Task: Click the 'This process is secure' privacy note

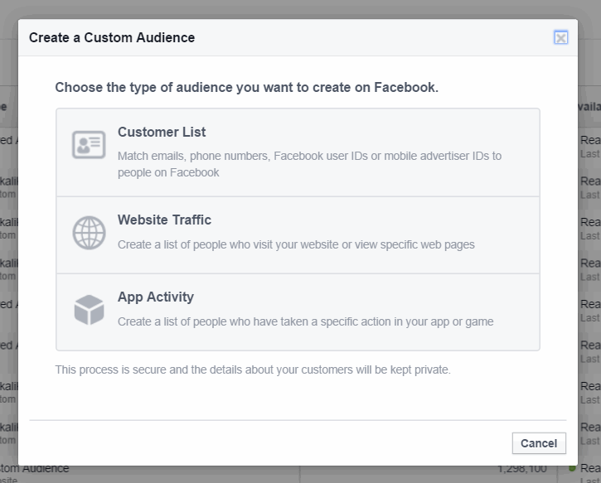Action: click(253, 369)
